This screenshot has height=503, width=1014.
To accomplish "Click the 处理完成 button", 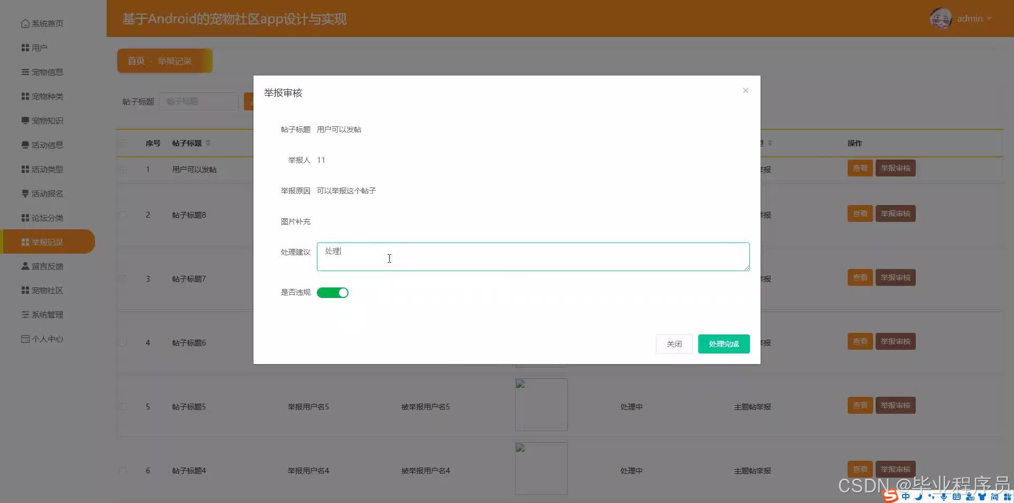I will point(724,344).
